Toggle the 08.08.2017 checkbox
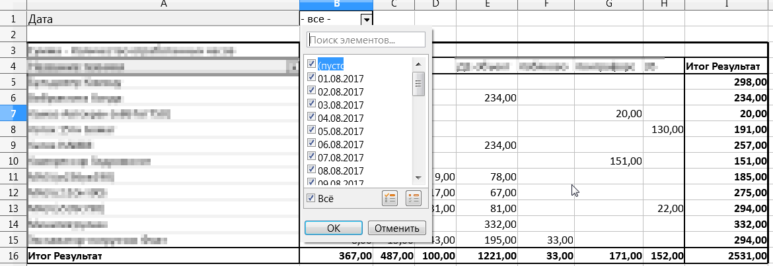Screen dimensions: 773x266 click(x=311, y=169)
